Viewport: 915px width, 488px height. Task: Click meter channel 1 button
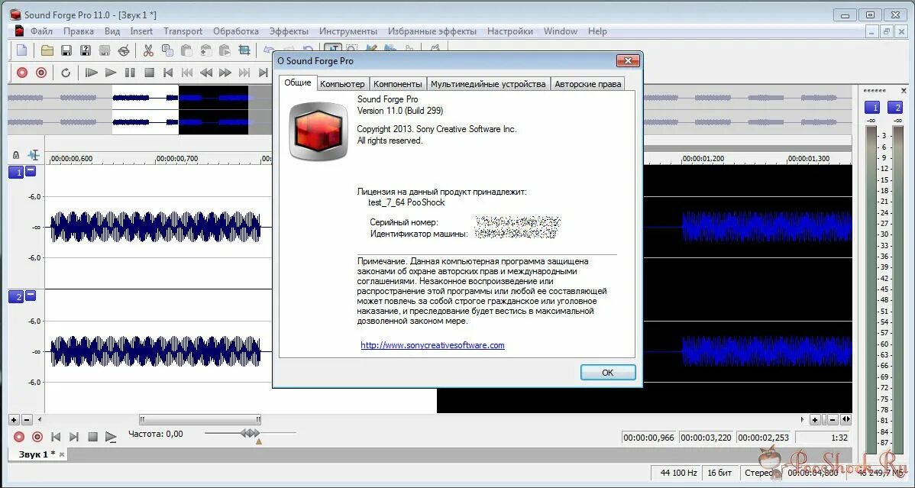(871, 108)
